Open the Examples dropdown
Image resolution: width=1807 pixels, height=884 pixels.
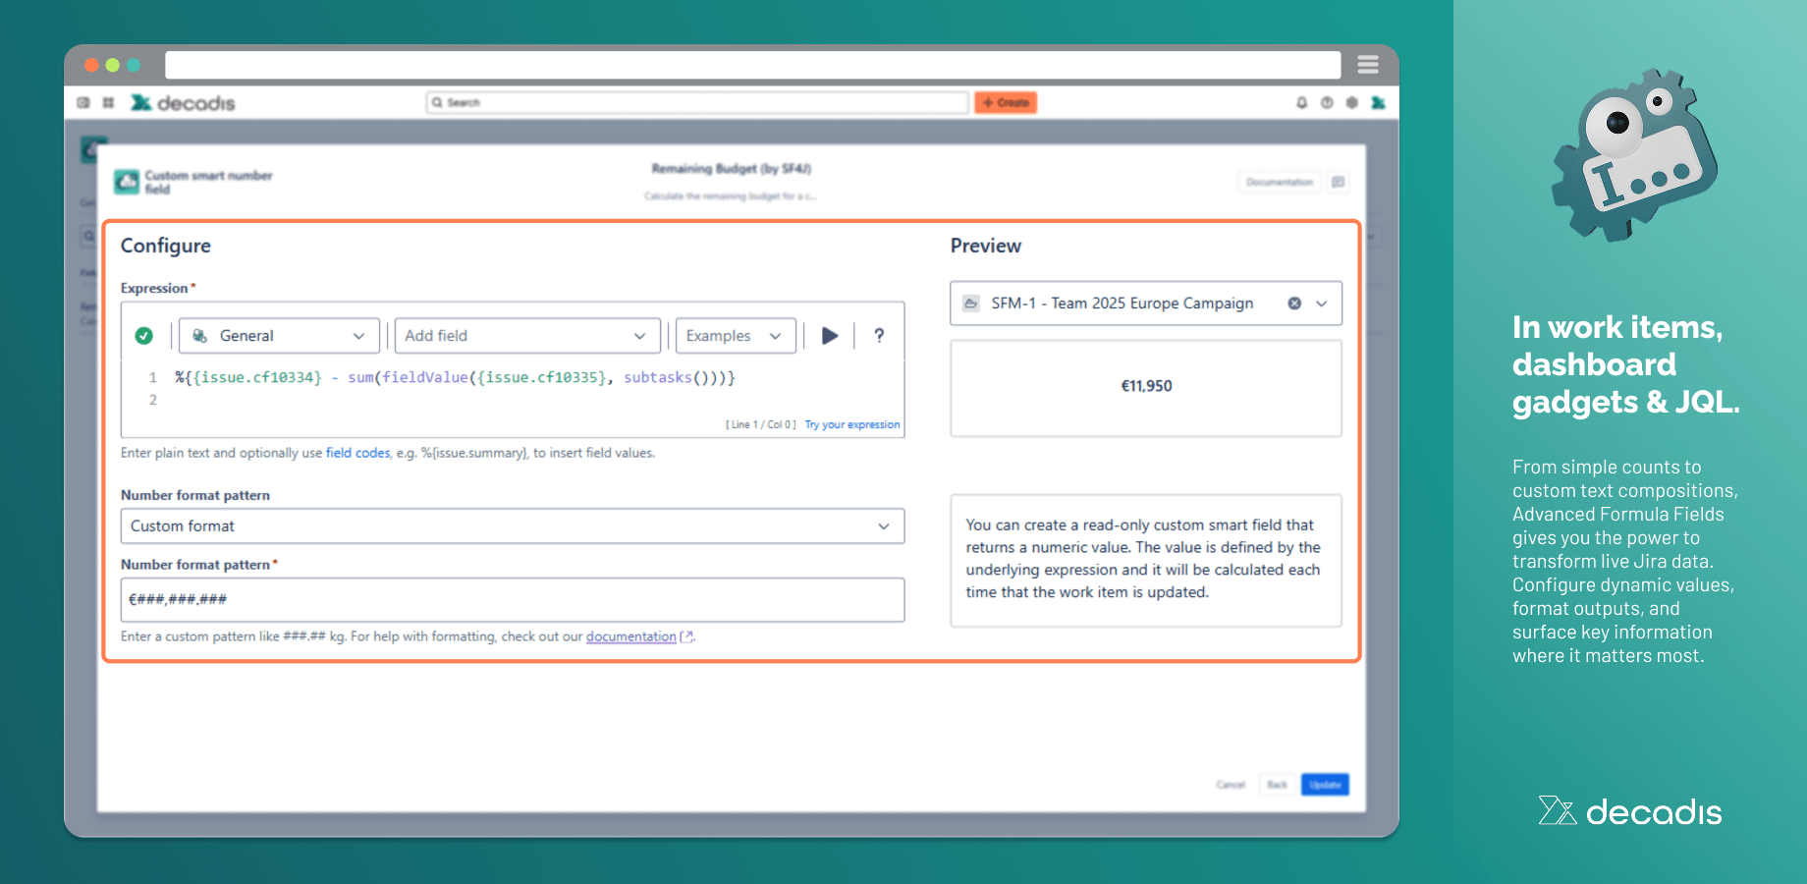(736, 336)
